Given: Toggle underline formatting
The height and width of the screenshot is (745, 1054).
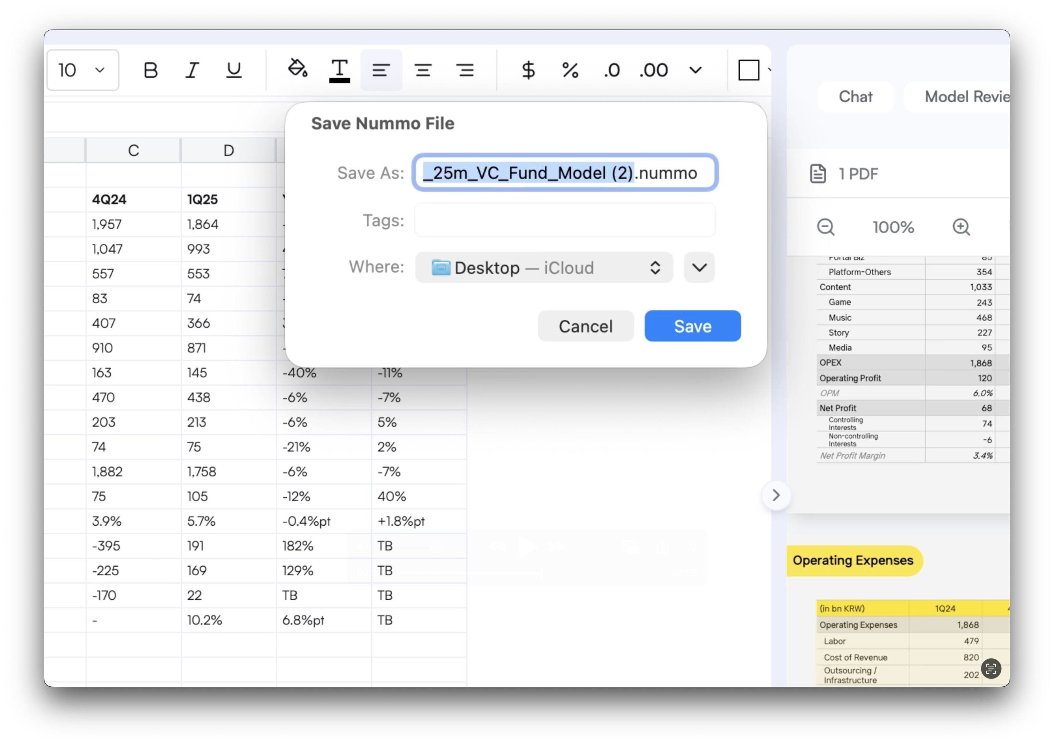Looking at the screenshot, I should coord(234,70).
